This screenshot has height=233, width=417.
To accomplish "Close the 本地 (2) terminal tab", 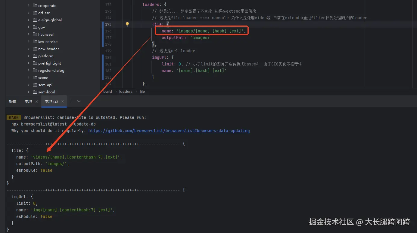I will pyautogui.click(x=63, y=101).
